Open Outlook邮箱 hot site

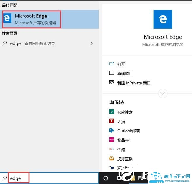tap(128, 131)
